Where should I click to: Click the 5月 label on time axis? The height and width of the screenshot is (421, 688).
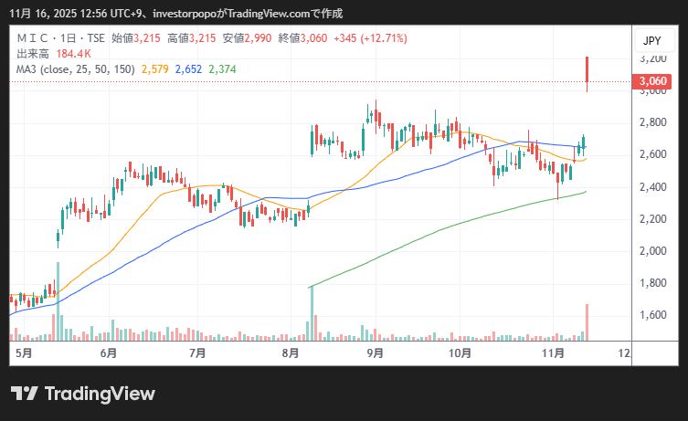tap(24, 353)
